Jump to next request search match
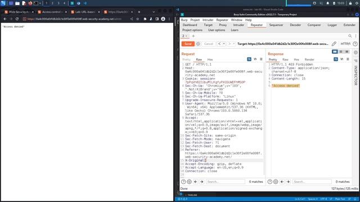The image size is (360, 202). click(201, 182)
